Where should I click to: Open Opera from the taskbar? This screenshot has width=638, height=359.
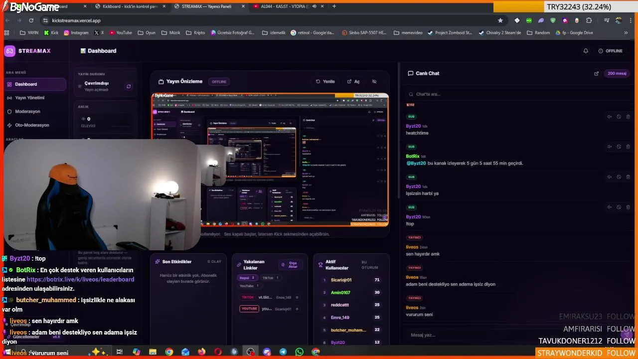click(218, 352)
